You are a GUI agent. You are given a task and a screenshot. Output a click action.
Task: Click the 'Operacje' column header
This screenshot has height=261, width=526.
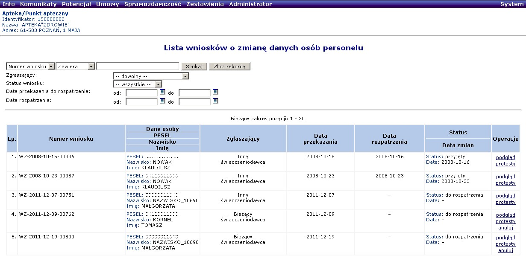click(505, 139)
